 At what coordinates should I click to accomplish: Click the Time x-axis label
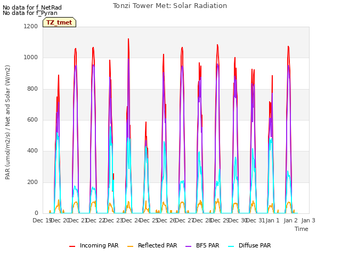(x=302, y=229)
